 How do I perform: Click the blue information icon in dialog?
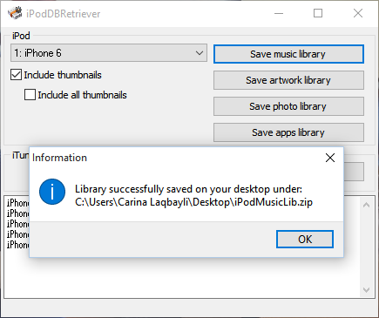click(52, 192)
